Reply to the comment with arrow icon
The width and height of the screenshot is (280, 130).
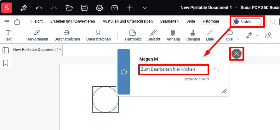coord(216,69)
